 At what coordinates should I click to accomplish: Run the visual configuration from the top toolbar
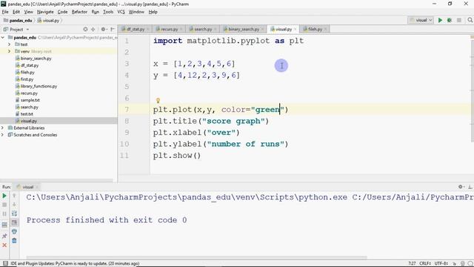click(x=440, y=20)
